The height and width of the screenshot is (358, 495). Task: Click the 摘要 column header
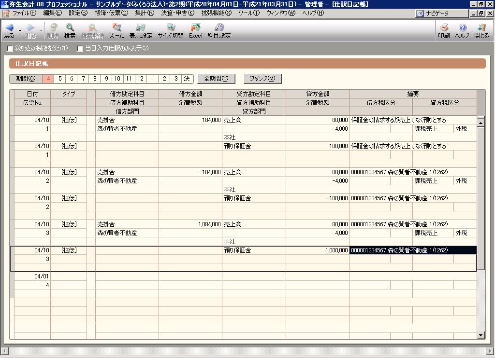(413, 94)
